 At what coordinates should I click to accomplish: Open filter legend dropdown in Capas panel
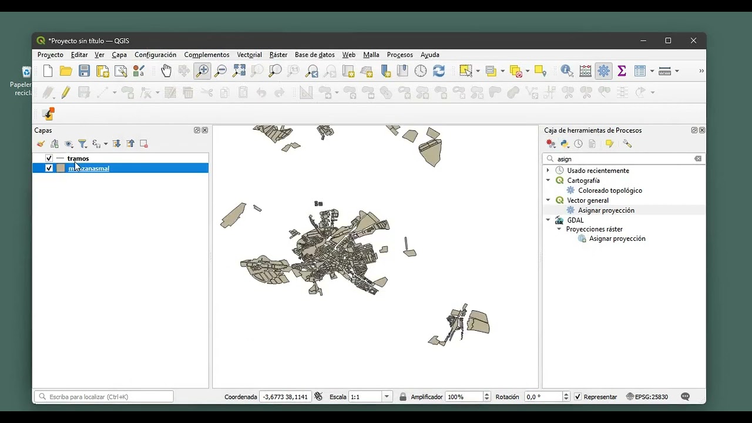pyautogui.click(x=83, y=144)
